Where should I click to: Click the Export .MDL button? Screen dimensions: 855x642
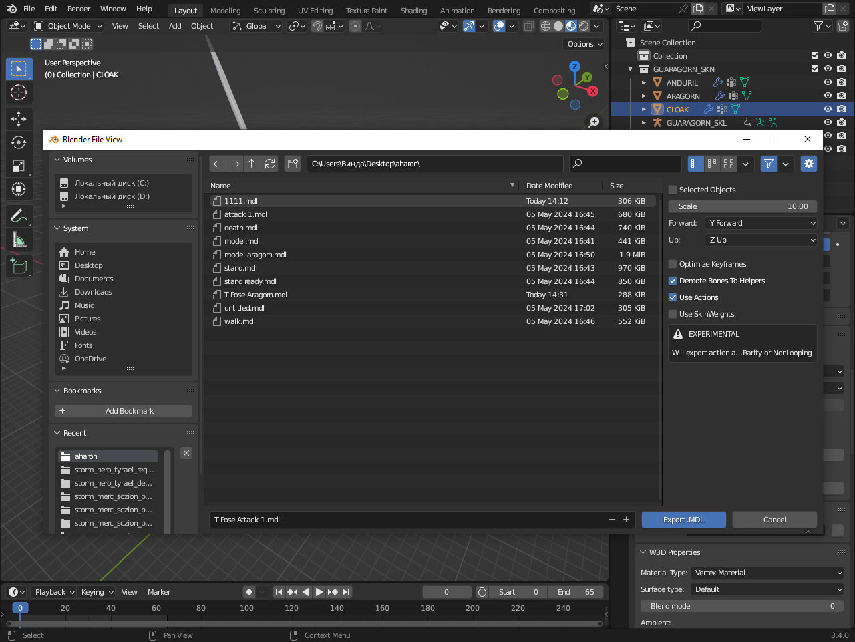(x=683, y=520)
